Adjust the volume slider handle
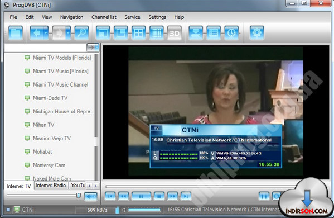The width and height of the screenshot is (334, 218). coord(79,196)
